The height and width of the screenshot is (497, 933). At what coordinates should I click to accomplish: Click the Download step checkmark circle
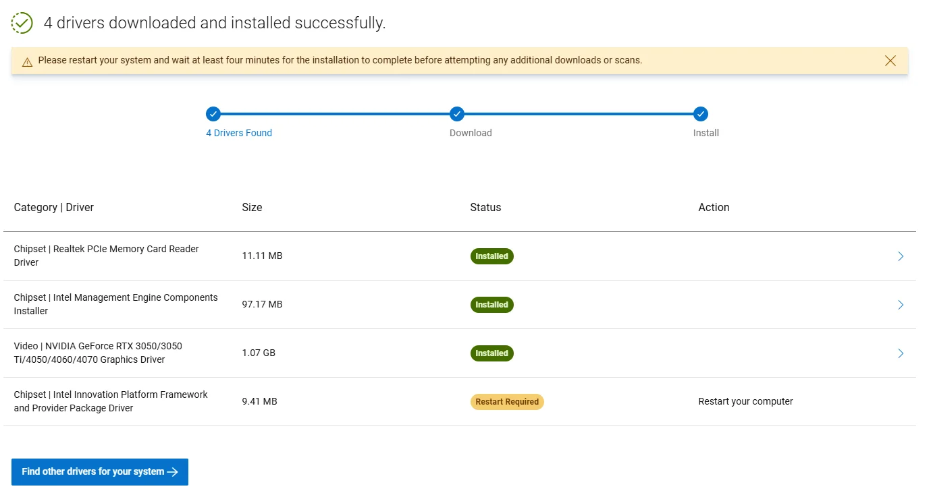[x=457, y=114]
